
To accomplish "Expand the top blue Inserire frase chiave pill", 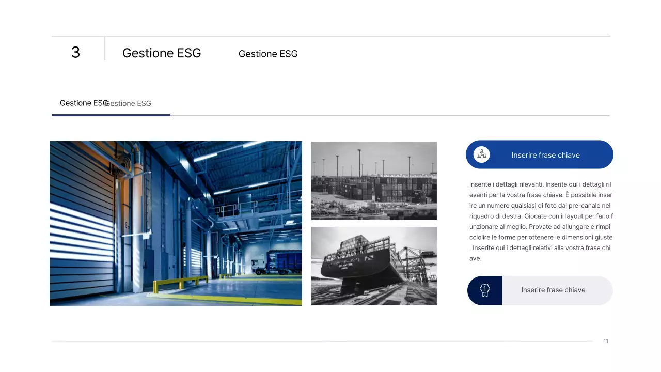I will (x=540, y=154).
